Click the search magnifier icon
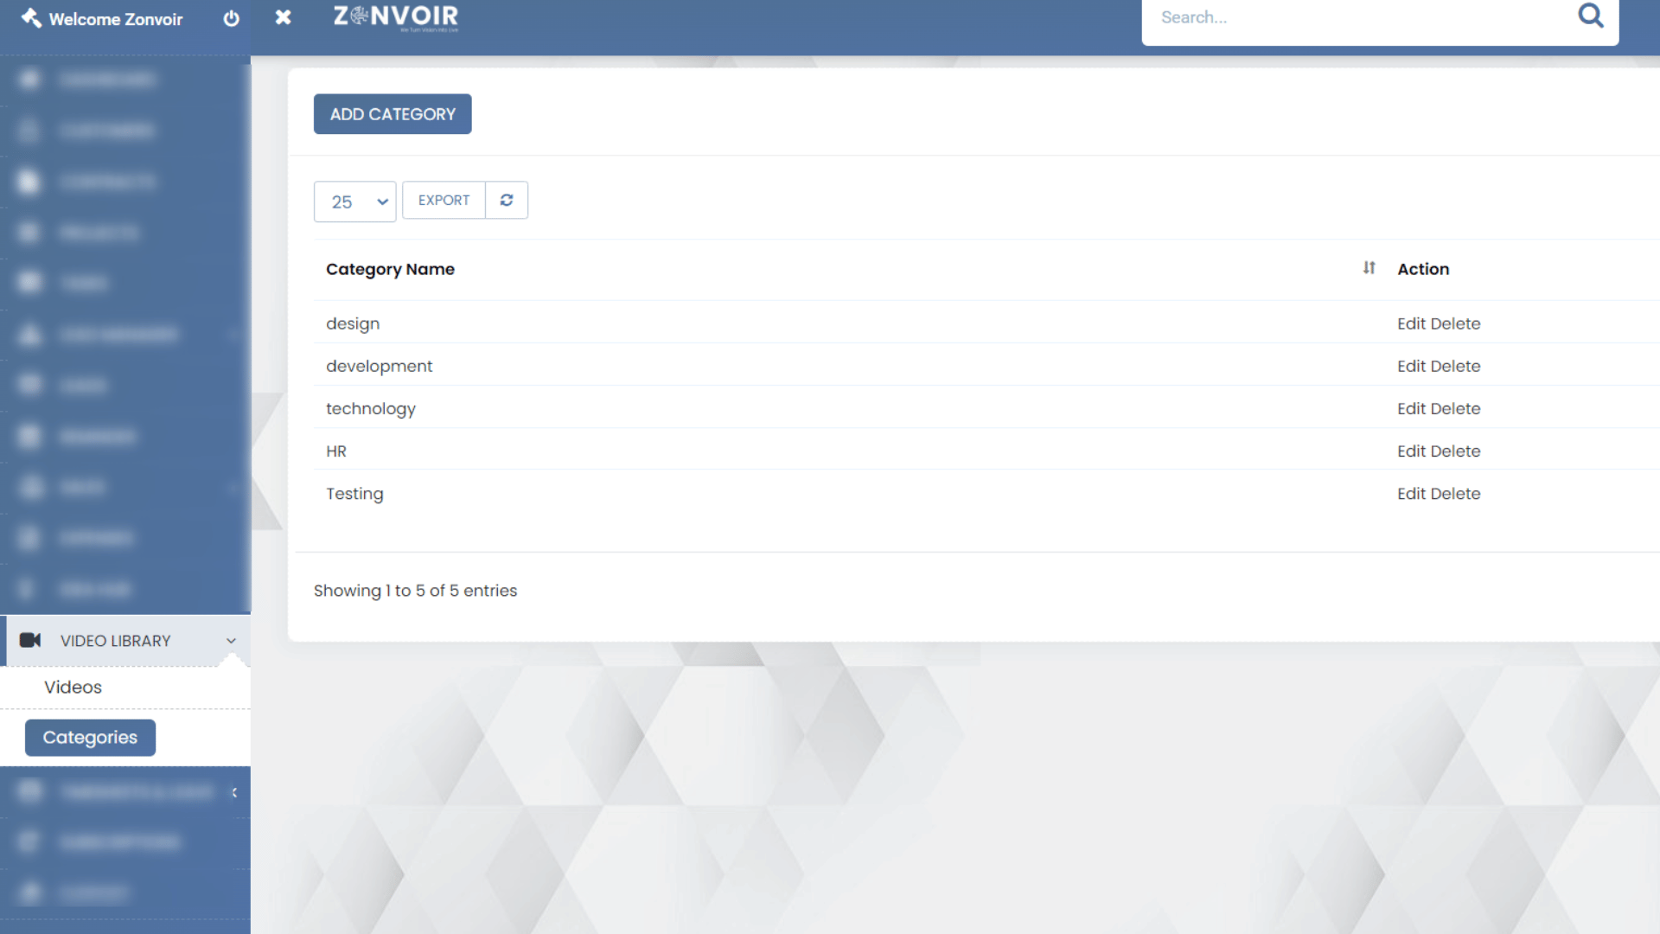Viewport: 1660px width, 934px height. (x=1591, y=16)
